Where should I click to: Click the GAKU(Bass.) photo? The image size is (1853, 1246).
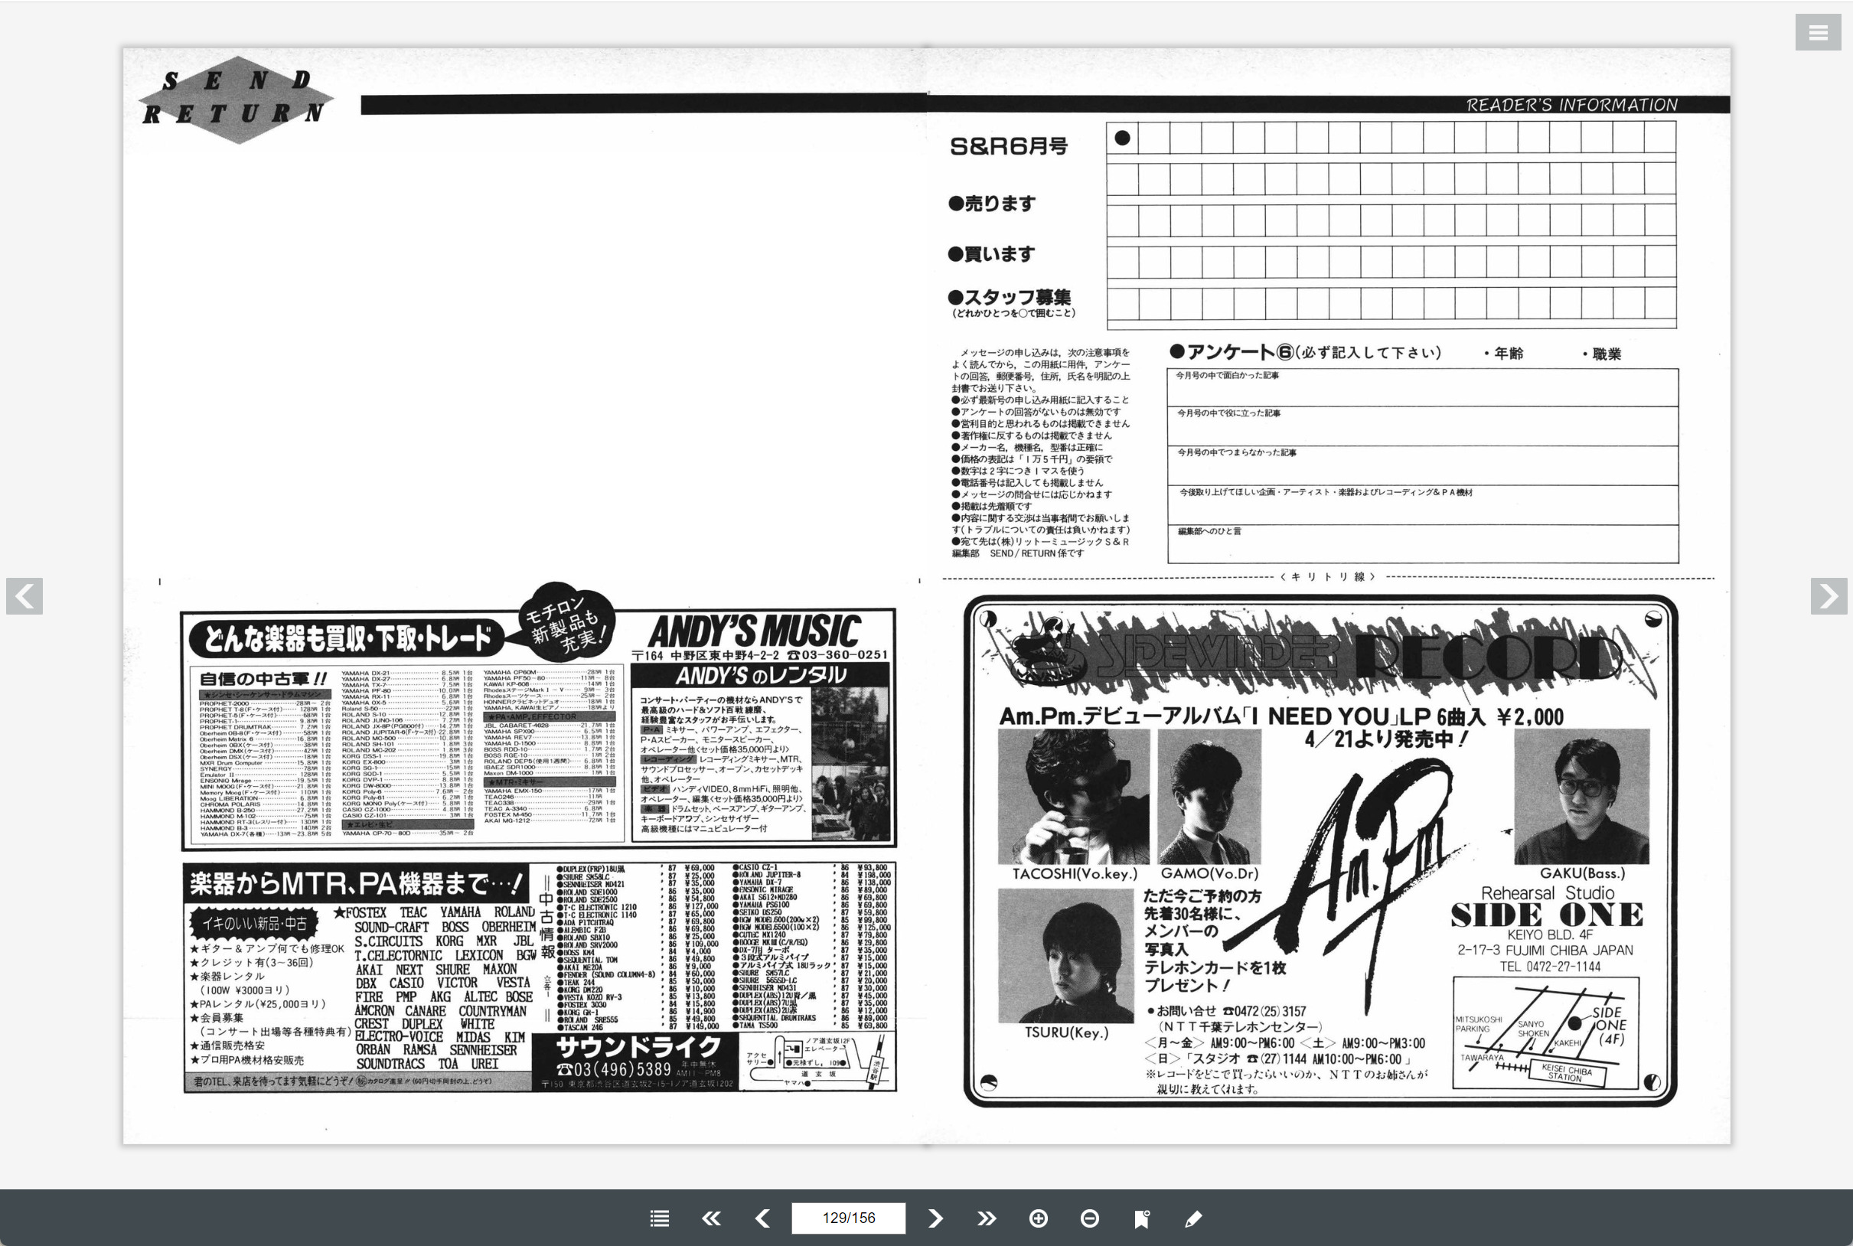click(1582, 796)
